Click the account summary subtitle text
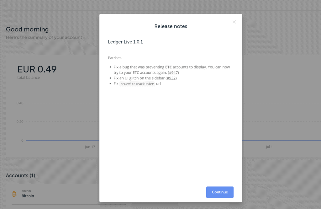Image resolution: width=321 pixels, height=209 pixels. point(44,37)
